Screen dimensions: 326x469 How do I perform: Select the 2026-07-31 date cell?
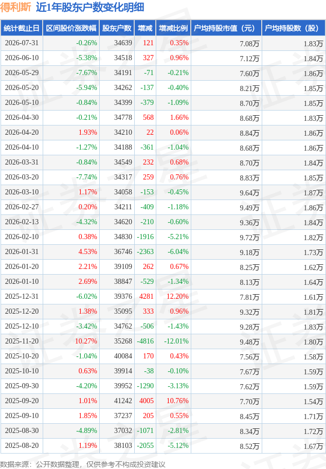click(x=22, y=43)
